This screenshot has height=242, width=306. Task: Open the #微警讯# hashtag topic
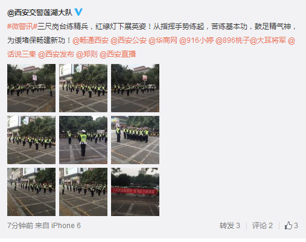pos(22,27)
